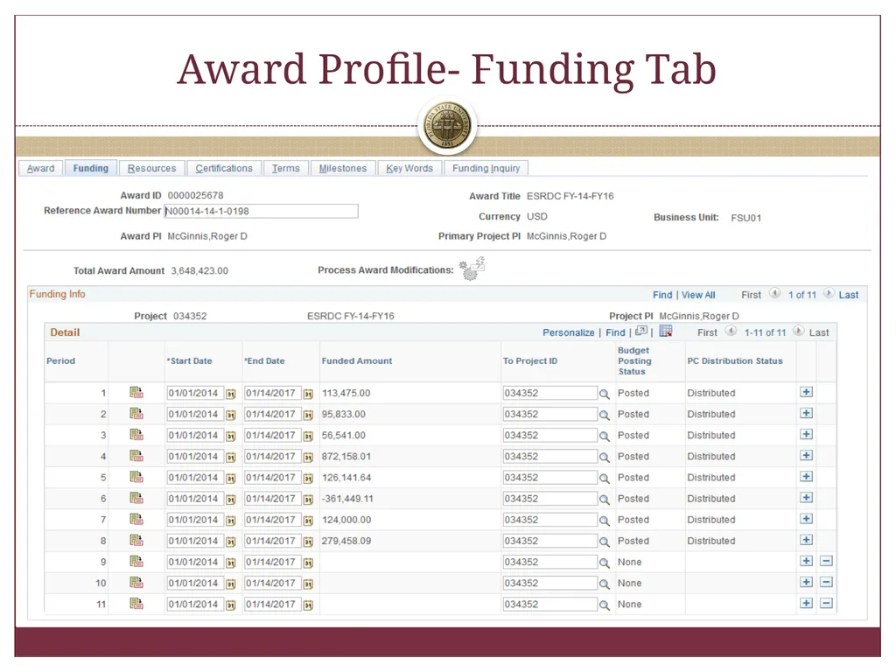Click the PC Distribution Status column header
The width and height of the screenshot is (896, 672).
(x=735, y=361)
